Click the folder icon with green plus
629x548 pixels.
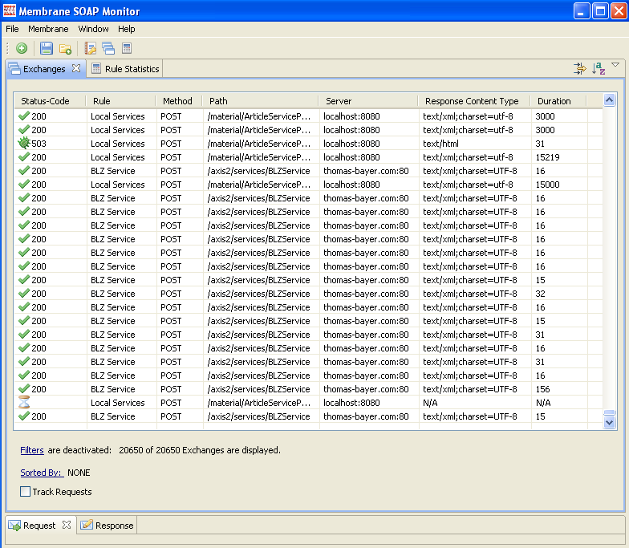point(65,49)
